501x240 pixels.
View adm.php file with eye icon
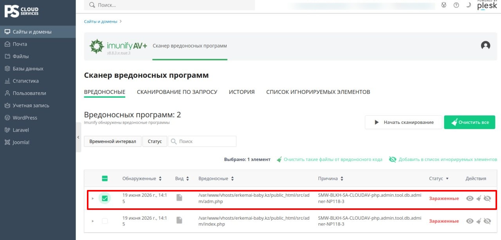470,198
